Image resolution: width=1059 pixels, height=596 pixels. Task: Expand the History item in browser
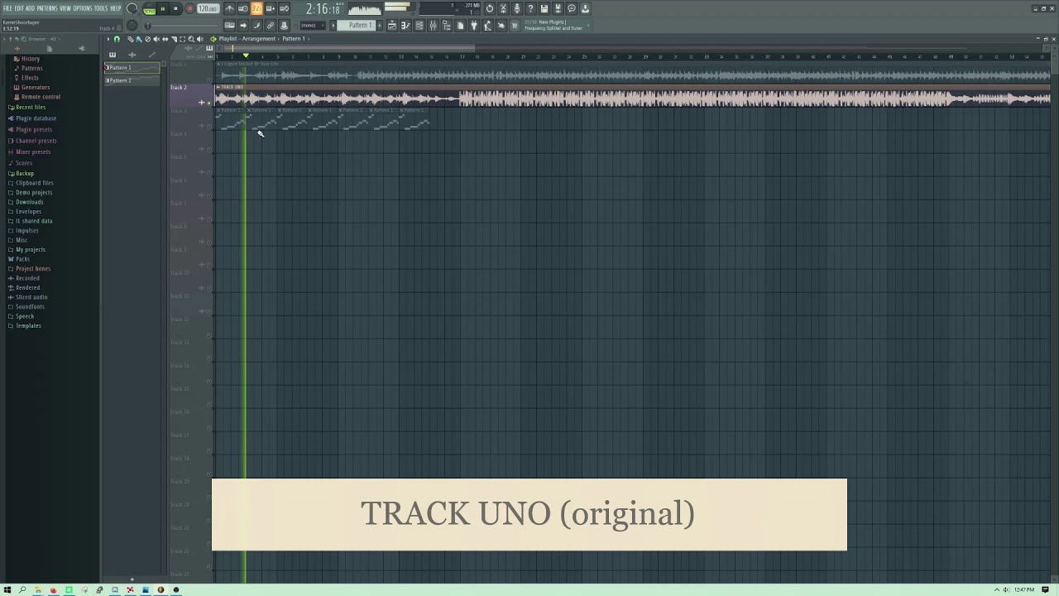(x=31, y=59)
